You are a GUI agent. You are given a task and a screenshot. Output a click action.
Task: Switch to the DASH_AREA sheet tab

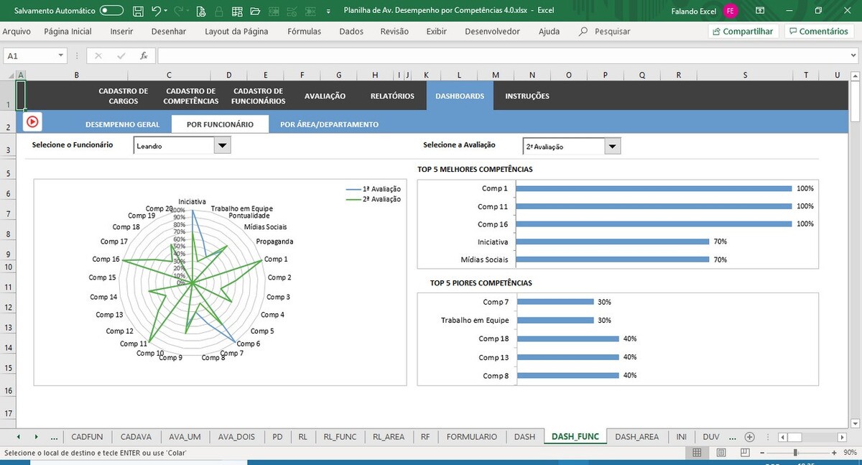(636, 437)
